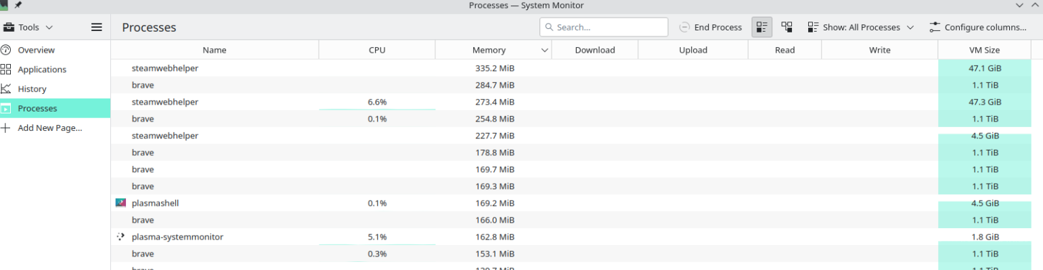Sort by Download column header
Image resolution: width=1043 pixels, height=270 pixels.
(x=595, y=50)
